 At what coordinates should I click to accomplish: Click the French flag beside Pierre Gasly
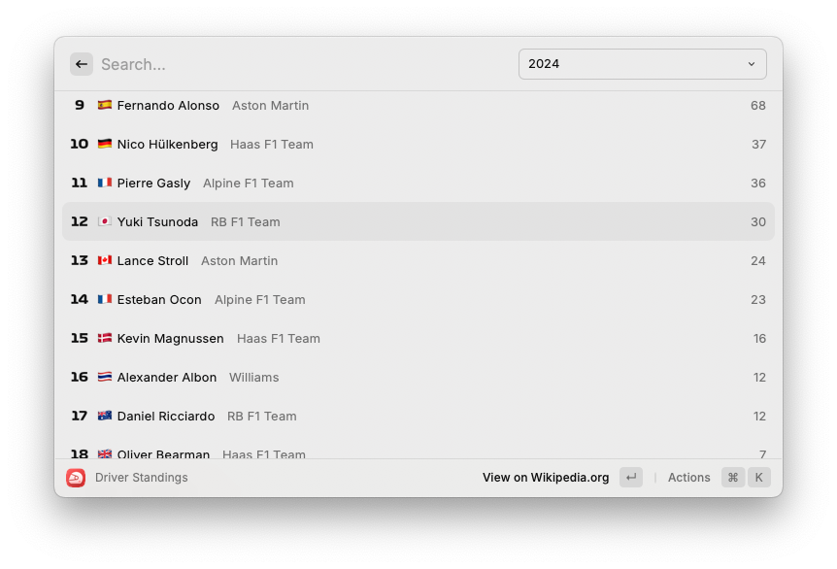[105, 183]
